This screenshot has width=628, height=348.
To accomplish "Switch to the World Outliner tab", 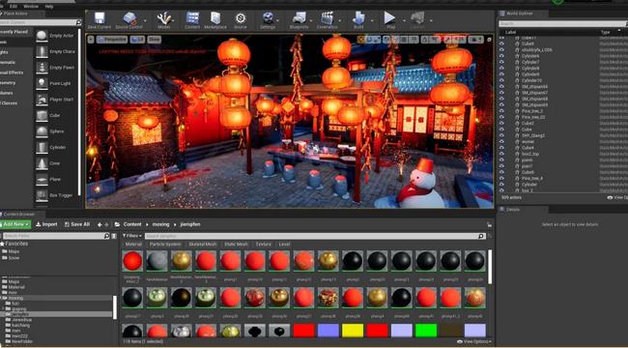I will pos(519,14).
